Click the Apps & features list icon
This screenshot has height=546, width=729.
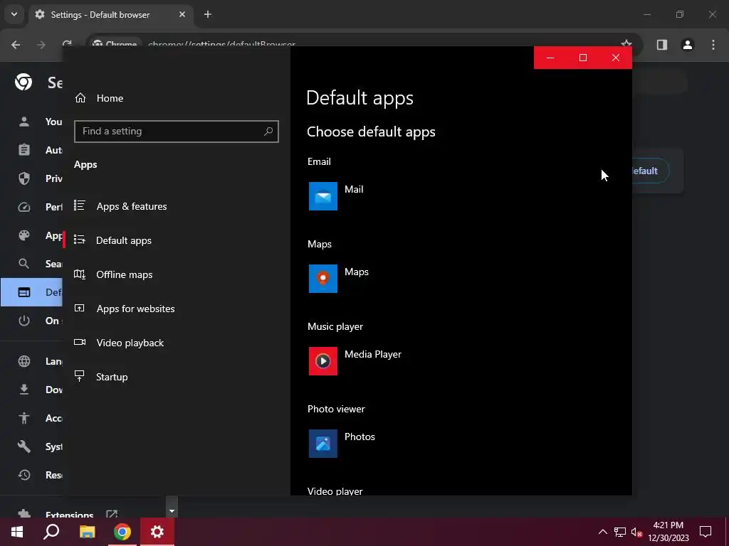click(x=80, y=205)
